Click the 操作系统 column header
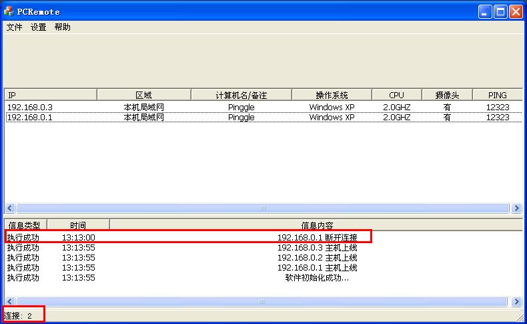This screenshot has width=527, height=324. click(x=332, y=95)
